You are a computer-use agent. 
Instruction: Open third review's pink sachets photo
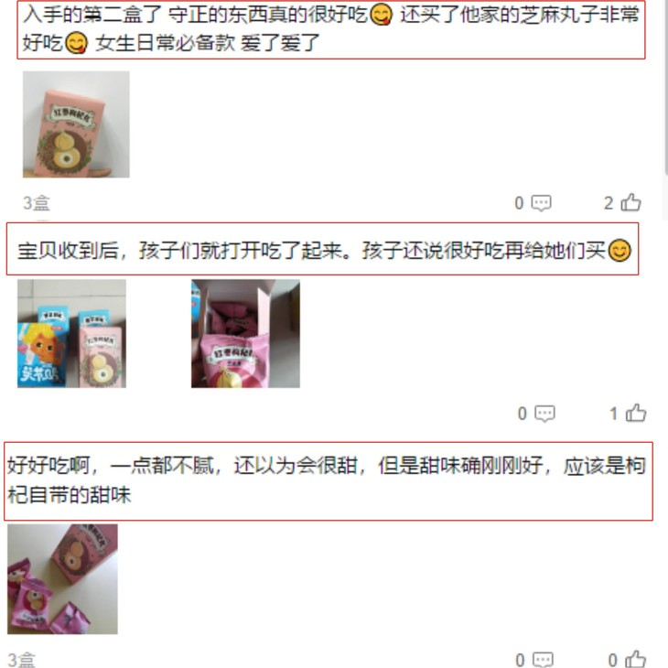tap(62, 579)
